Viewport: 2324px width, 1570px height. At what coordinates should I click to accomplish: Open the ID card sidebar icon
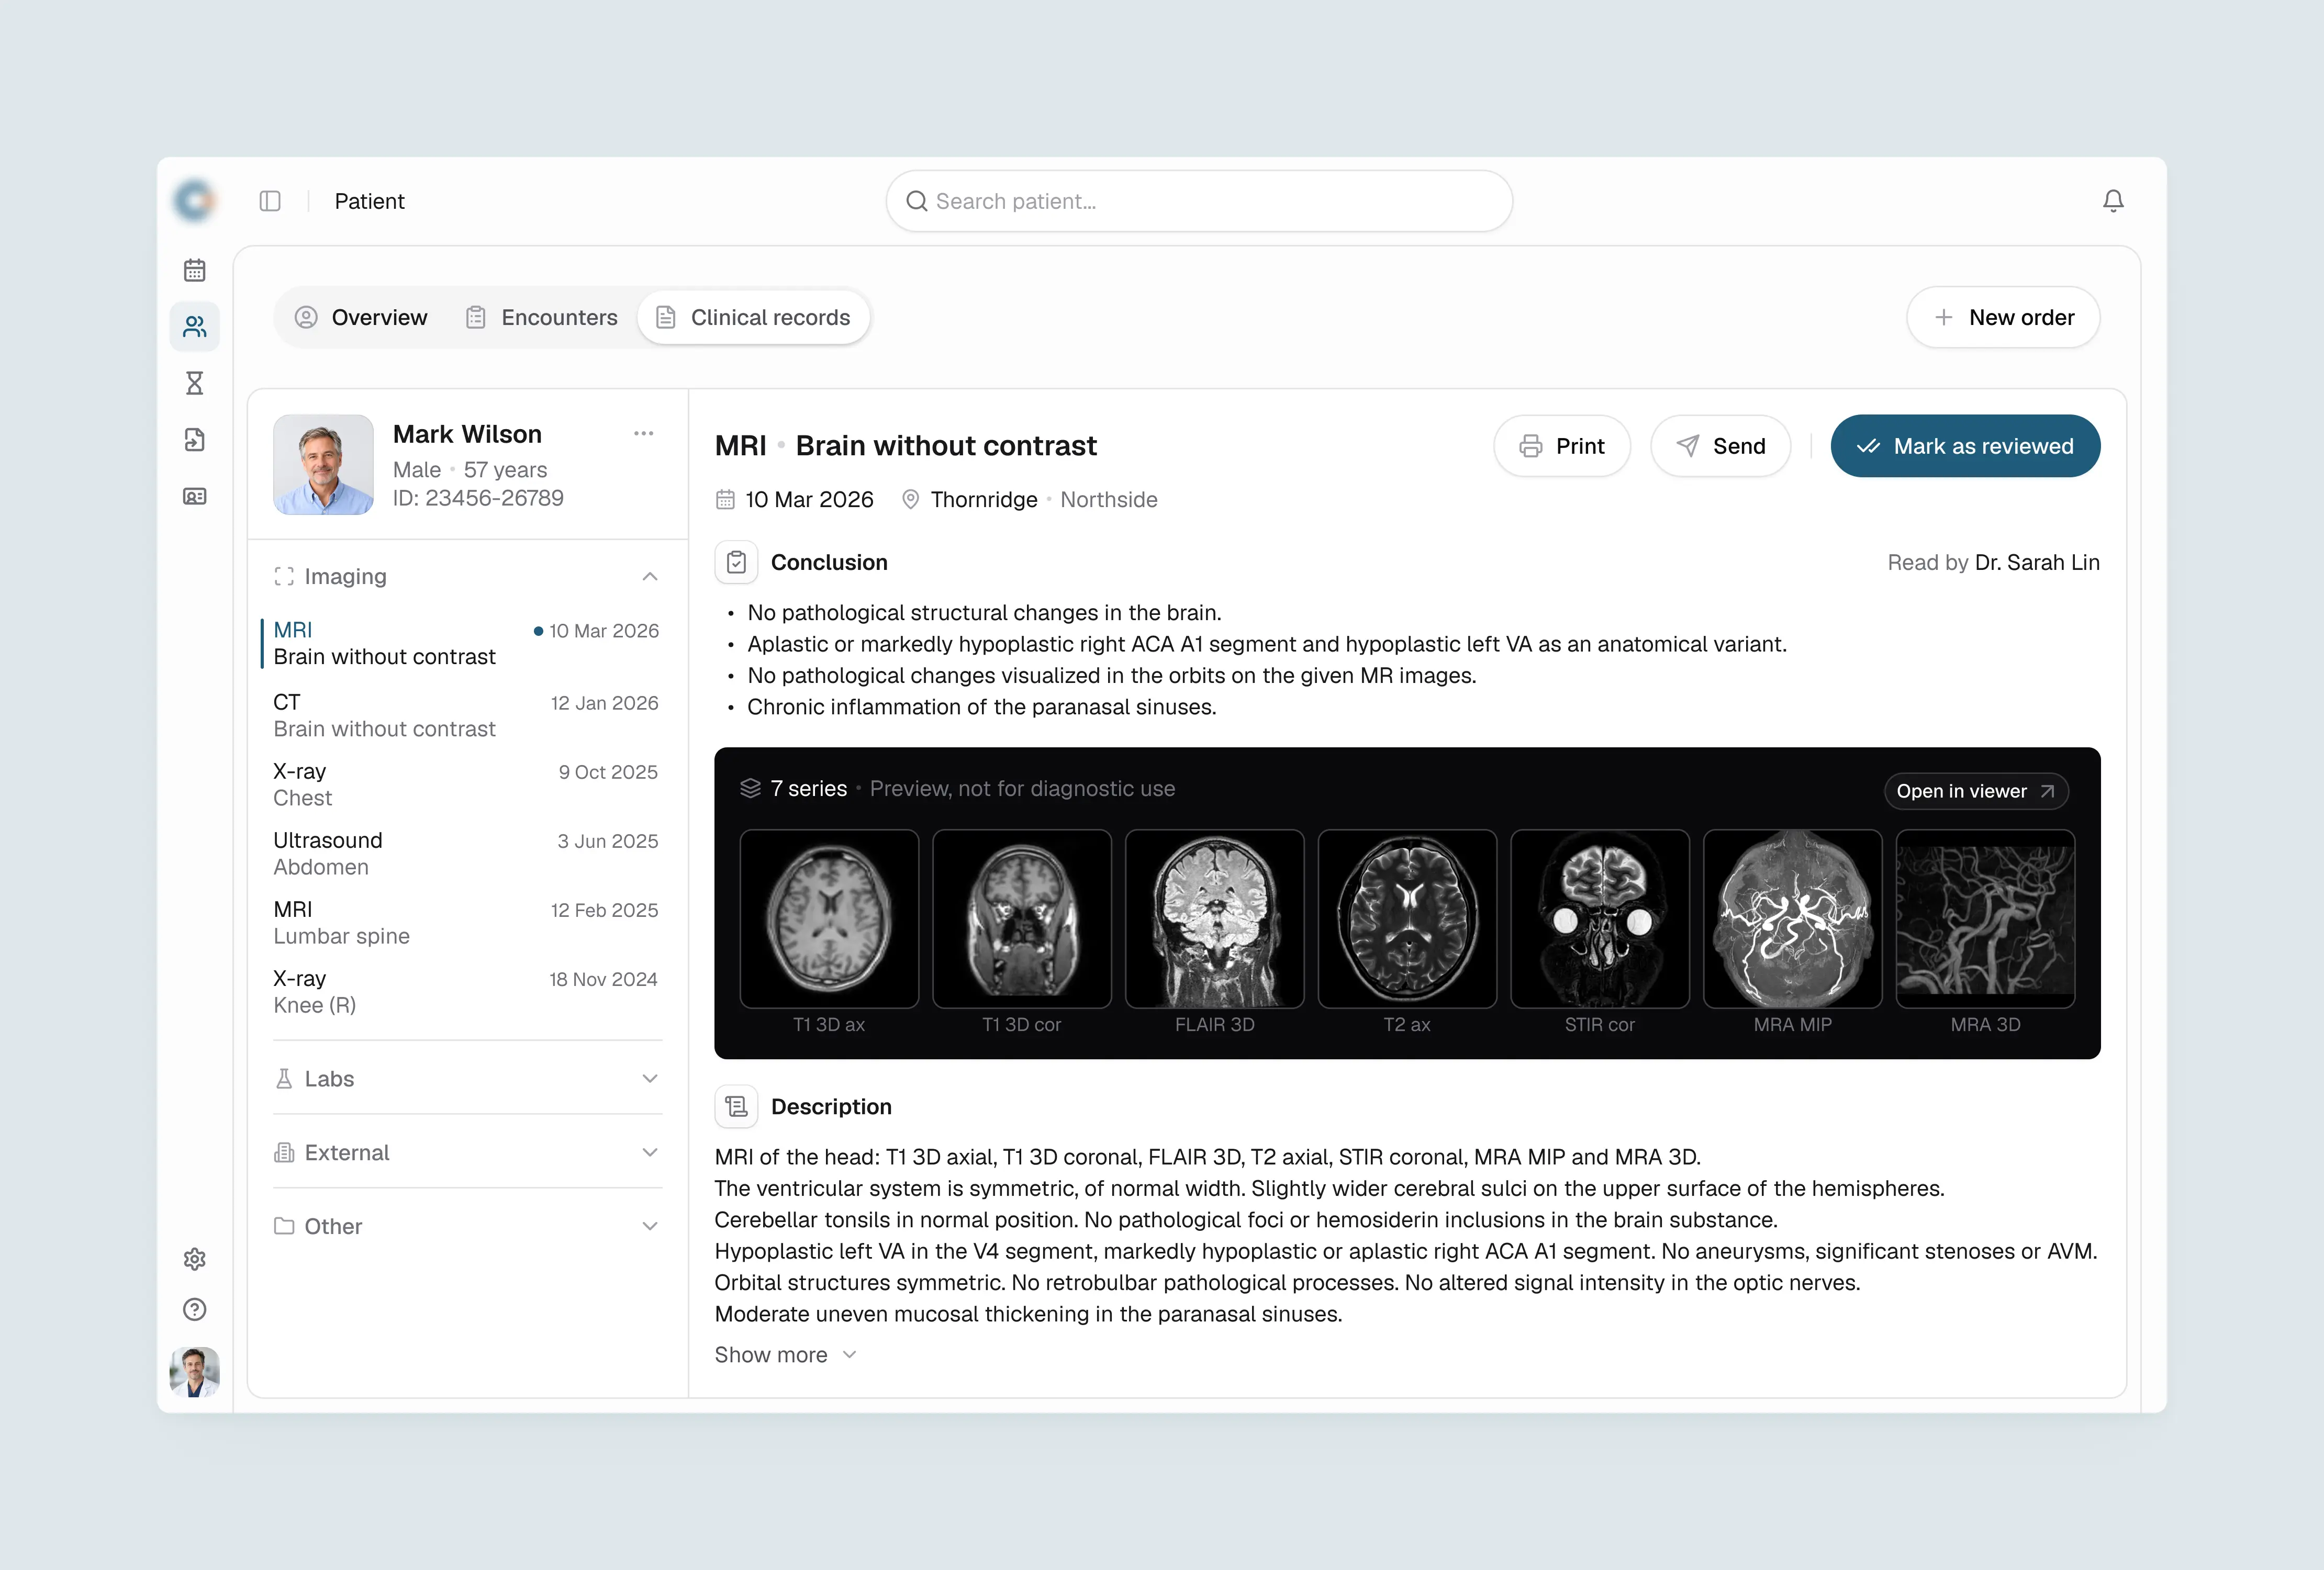pyautogui.click(x=194, y=496)
